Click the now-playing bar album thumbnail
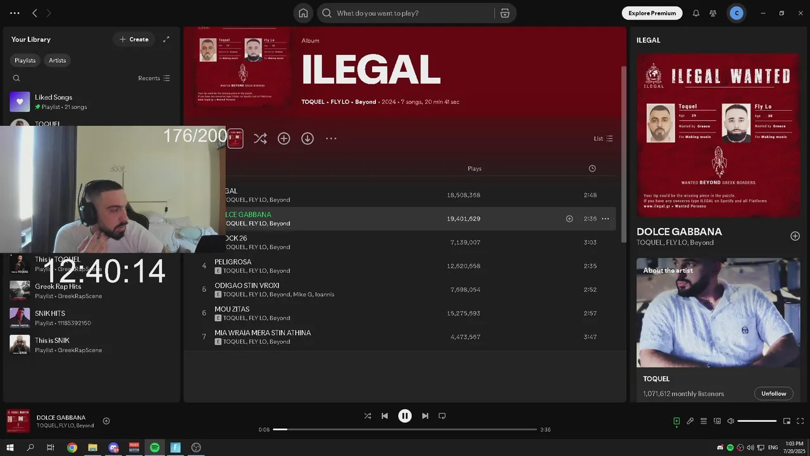Image resolution: width=810 pixels, height=456 pixels. pos(18,421)
